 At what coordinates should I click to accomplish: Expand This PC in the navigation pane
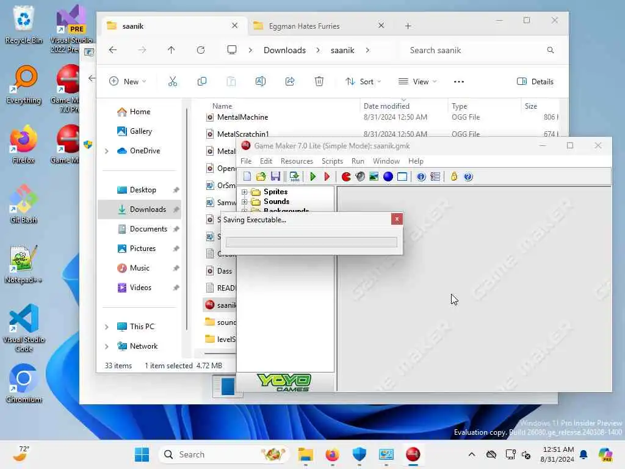click(x=106, y=327)
